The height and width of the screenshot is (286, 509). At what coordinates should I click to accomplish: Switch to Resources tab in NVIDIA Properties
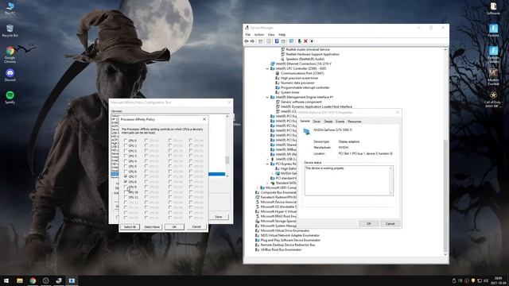(354, 122)
